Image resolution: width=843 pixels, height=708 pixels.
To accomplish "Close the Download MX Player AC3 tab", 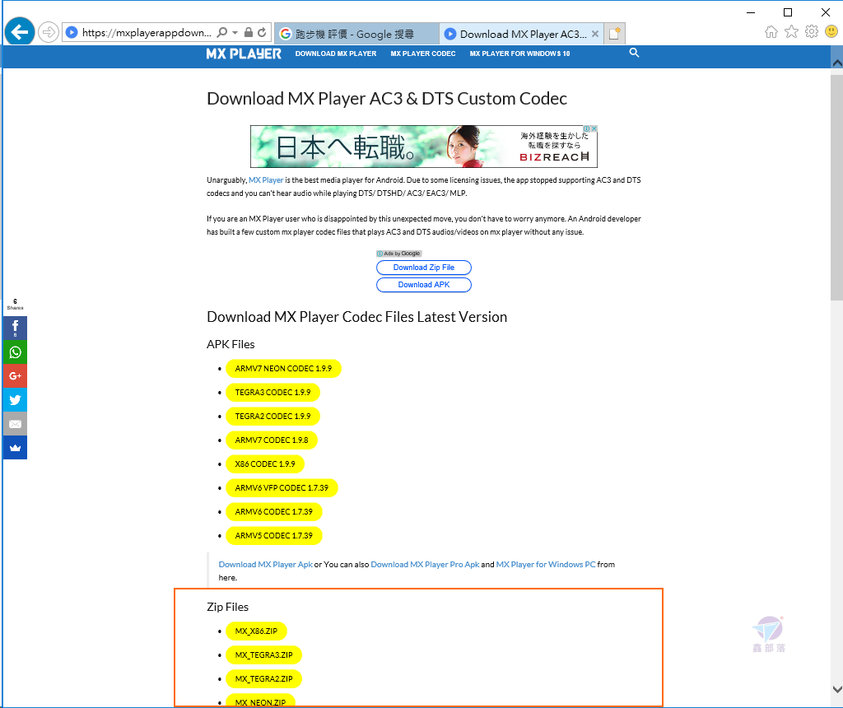I will click(x=595, y=34).
